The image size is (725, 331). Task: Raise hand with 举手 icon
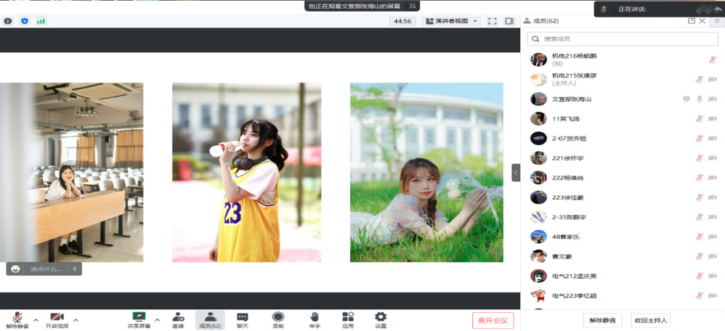tap(315, 319)
